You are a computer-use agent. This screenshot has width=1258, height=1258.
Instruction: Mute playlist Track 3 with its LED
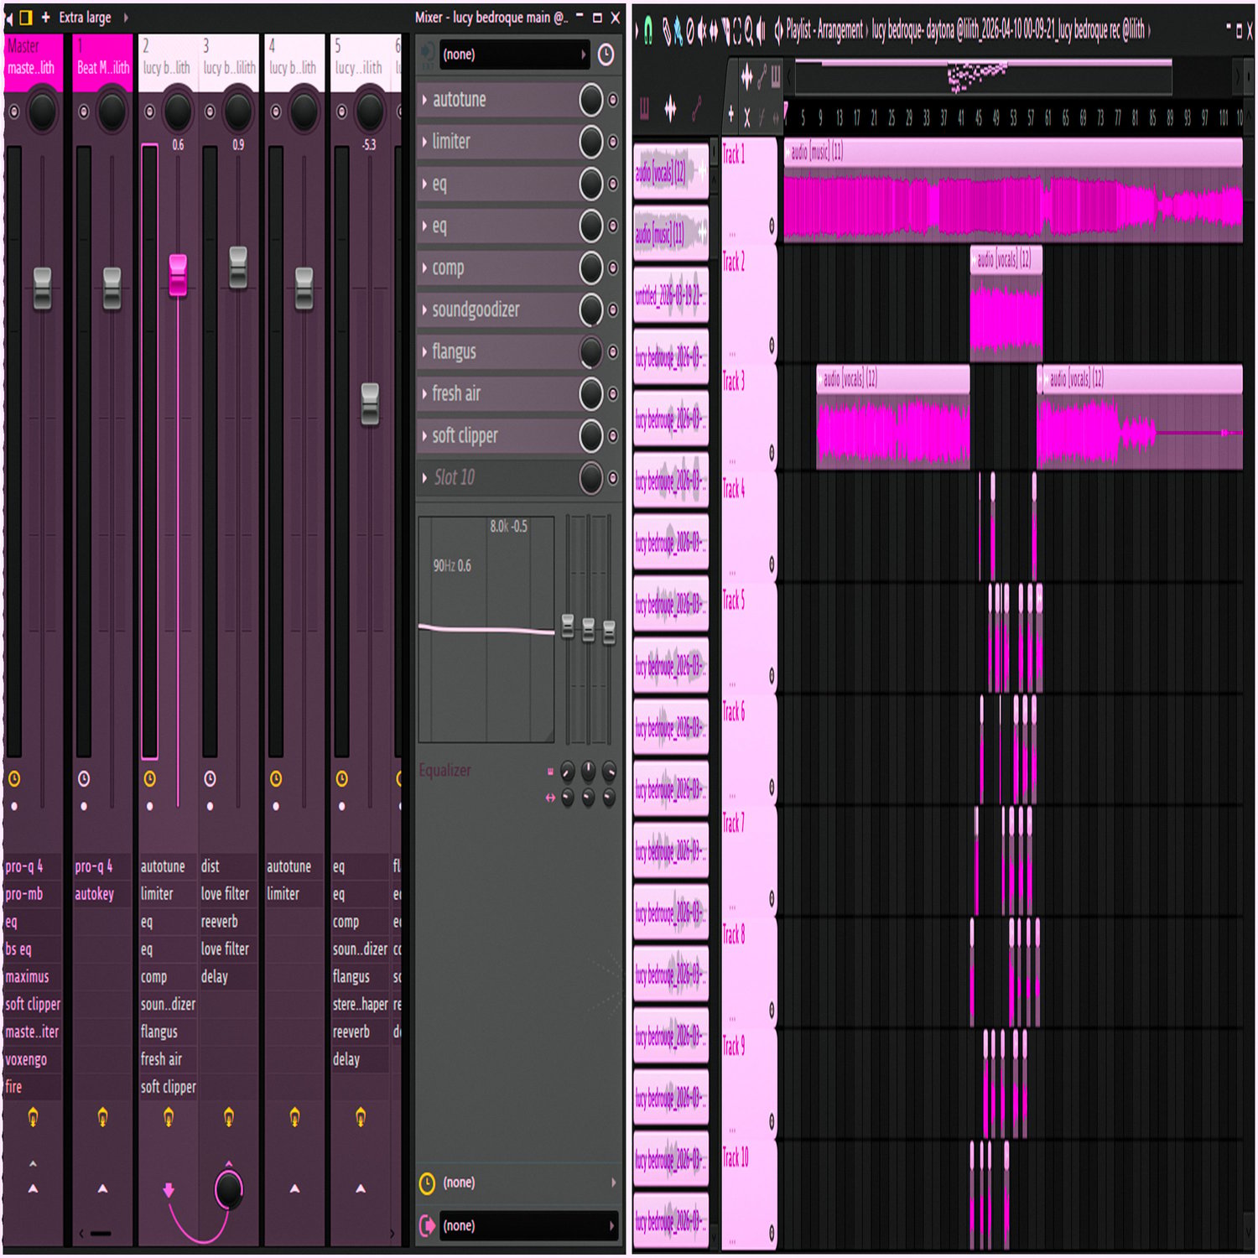(772, 453)
